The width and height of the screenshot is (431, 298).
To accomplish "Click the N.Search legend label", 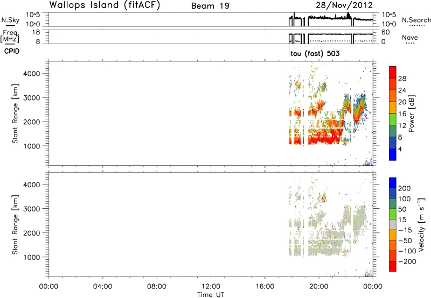I will pos(416,20).
